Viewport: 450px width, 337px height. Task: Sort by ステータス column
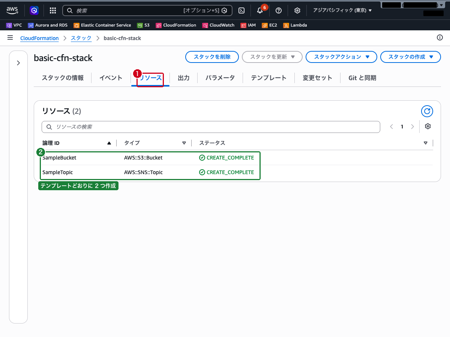(x=313, y=143)
